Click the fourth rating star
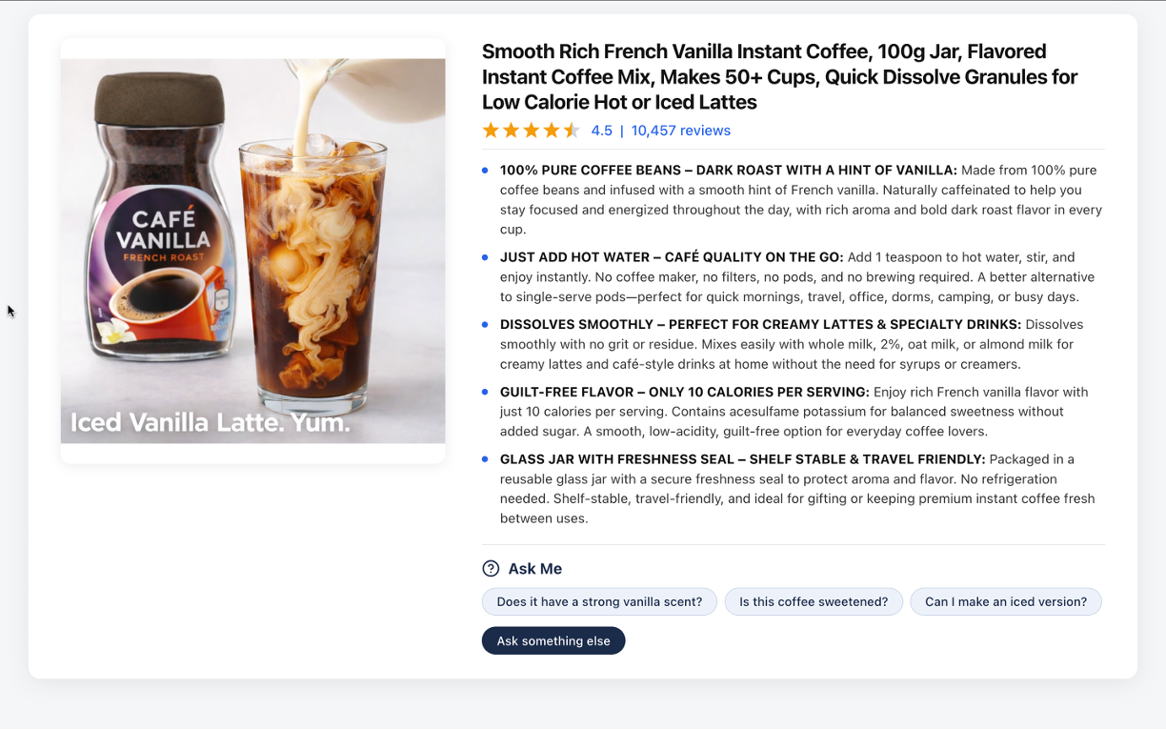The width and height of the screenshot is (1166, 730). coord(552,131)
